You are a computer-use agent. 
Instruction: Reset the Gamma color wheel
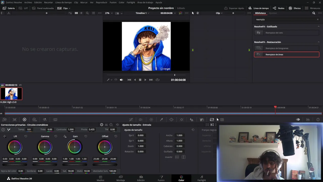[x=56, y=136]
